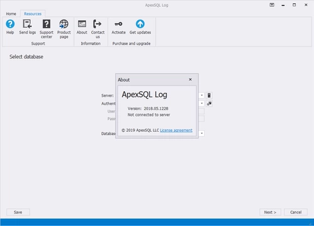Click the server browse icon beside Server dropdown
Viewport: 314px width, 226px height.
(209, 95)
